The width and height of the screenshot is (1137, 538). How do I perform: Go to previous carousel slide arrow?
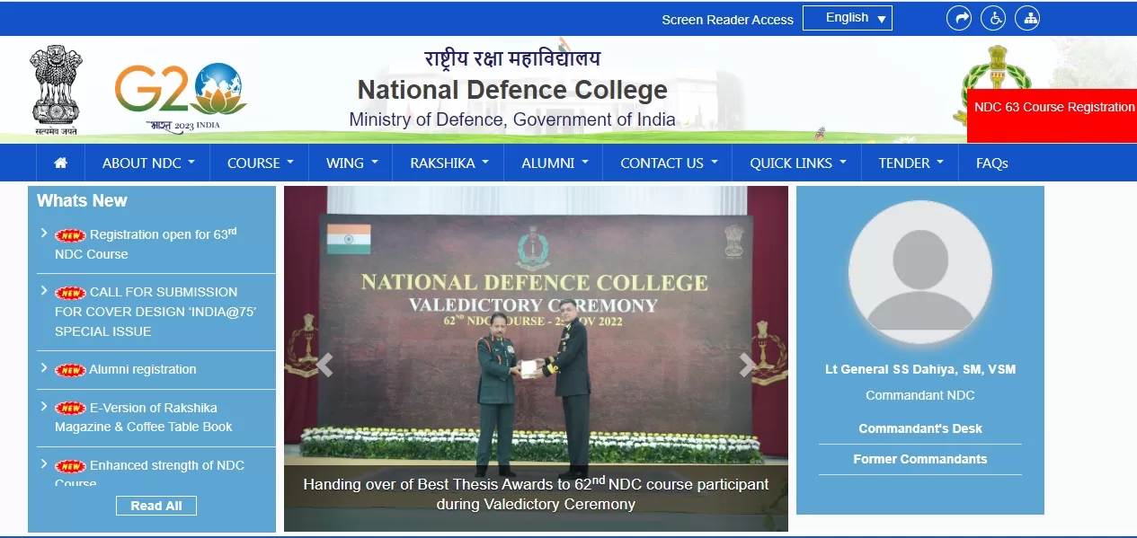324,365
